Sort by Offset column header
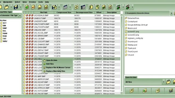Image resolution: width=175 pixels, height=98 pixels. click(x=99, y=13)
